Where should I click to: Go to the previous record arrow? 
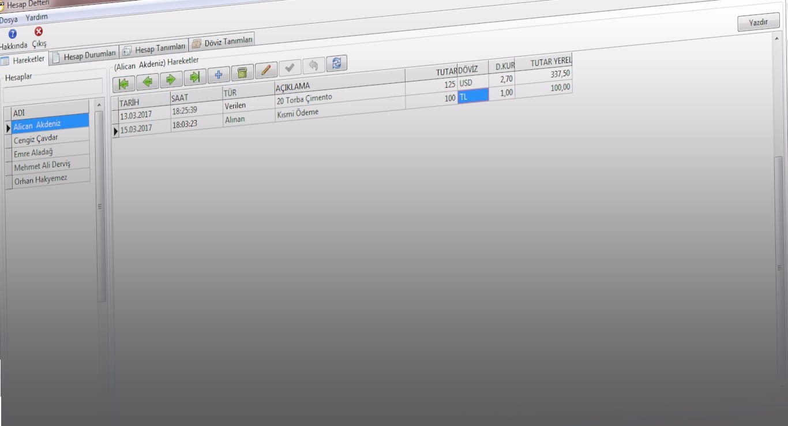click(147, 81)
